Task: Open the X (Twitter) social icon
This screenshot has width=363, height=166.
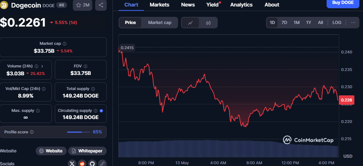Action: [x=72, y=164]
